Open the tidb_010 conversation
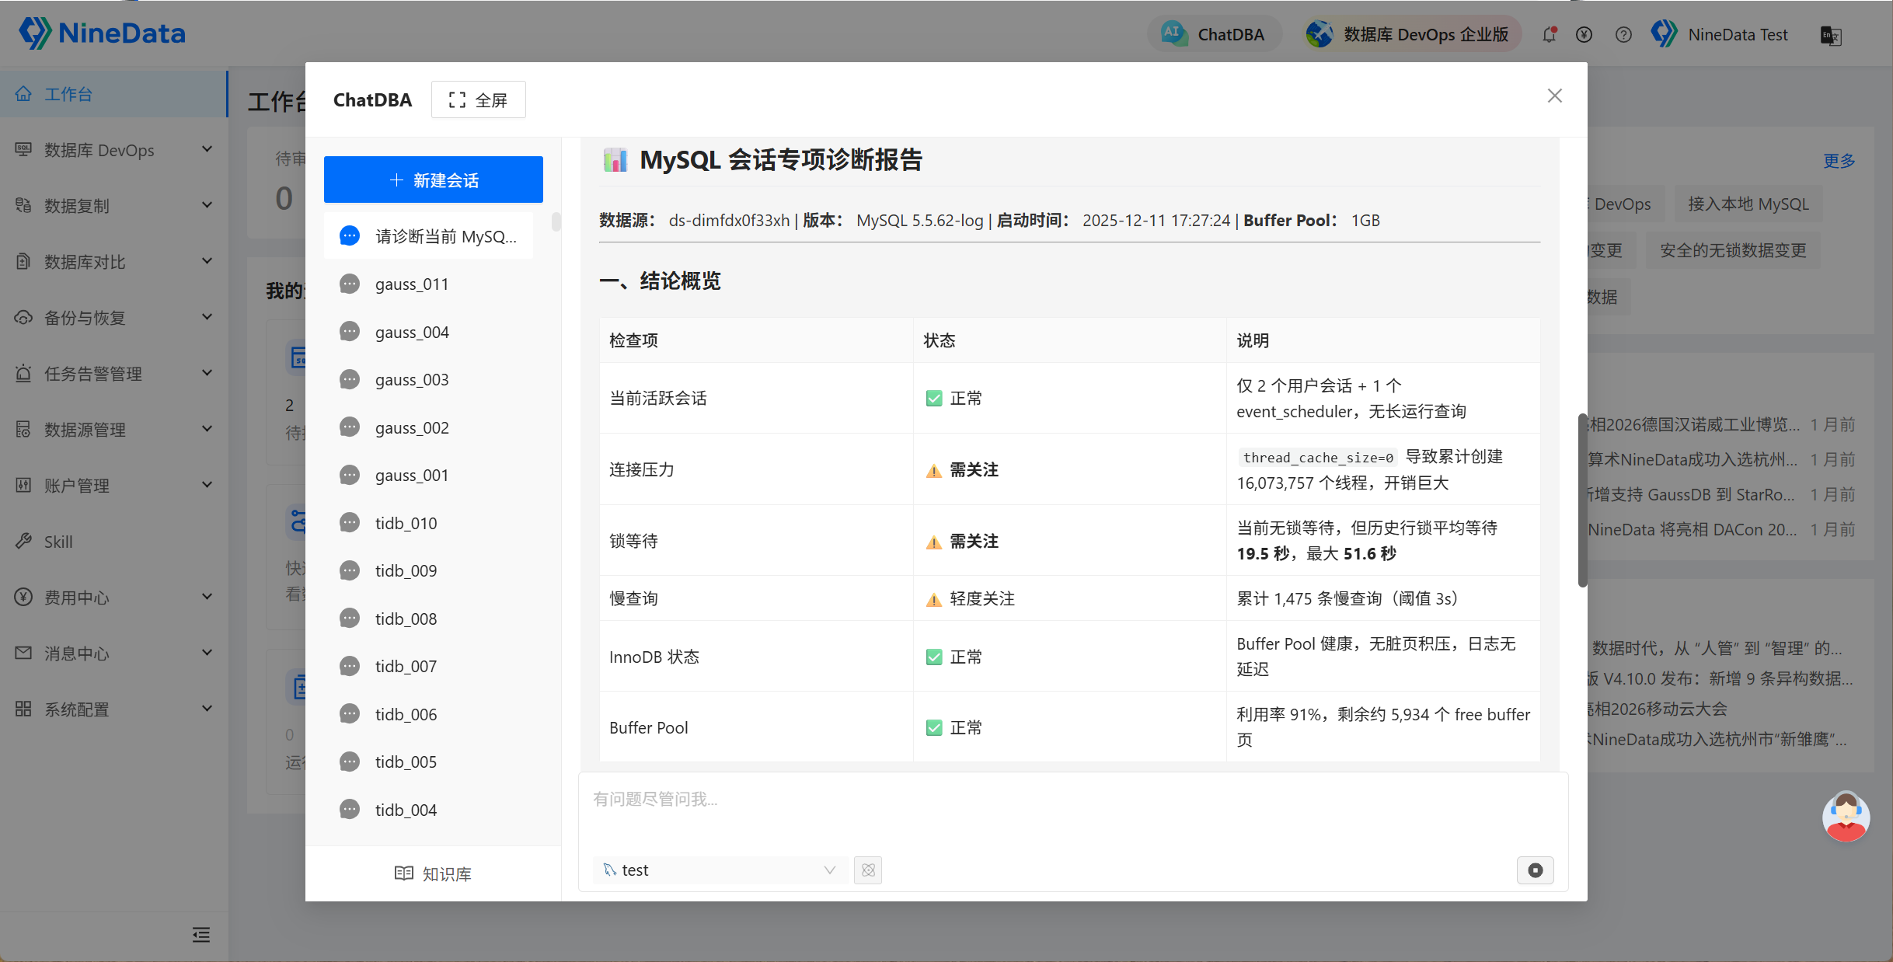Viewport: 1893px width, 962px height. pos(429,524)
